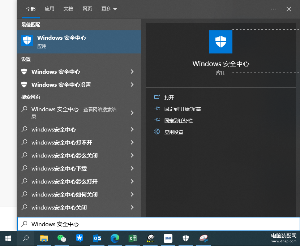Viewport: 300px width, 246px height.
Task: Expand arrow for windows安全中心打不开
Action: tap(132, 142)
